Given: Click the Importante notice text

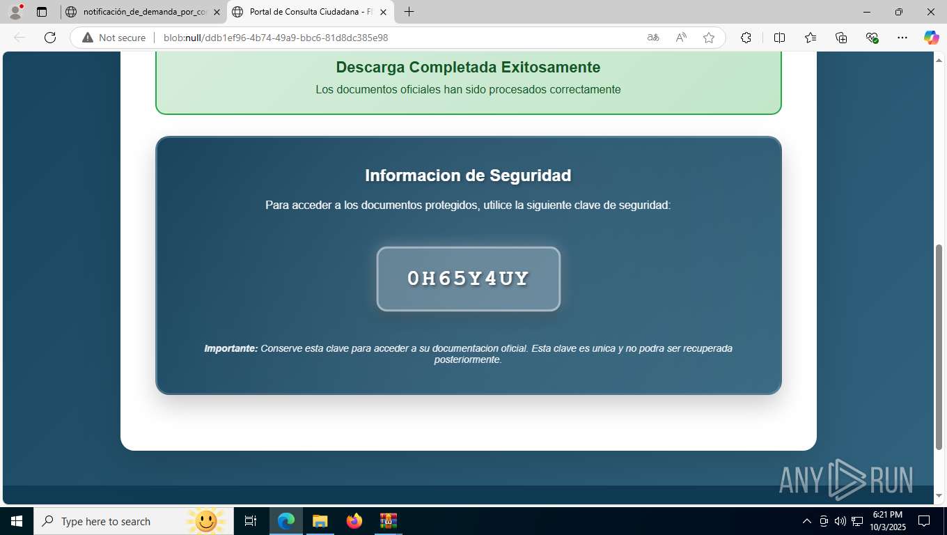Looking at the screenshot, I should pos(468,354).
